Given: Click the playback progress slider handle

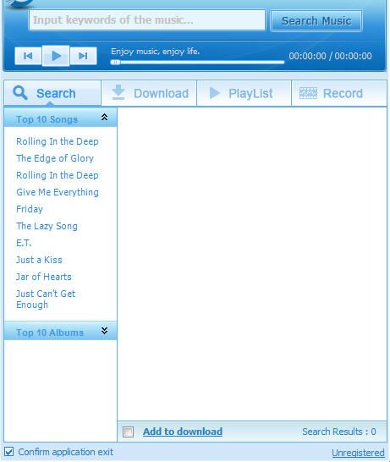Looking at the screenshot, I should 115,62.
